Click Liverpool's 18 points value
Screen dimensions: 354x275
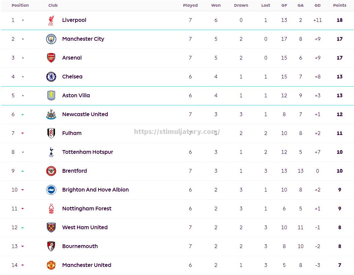click(x=340, y=20)
